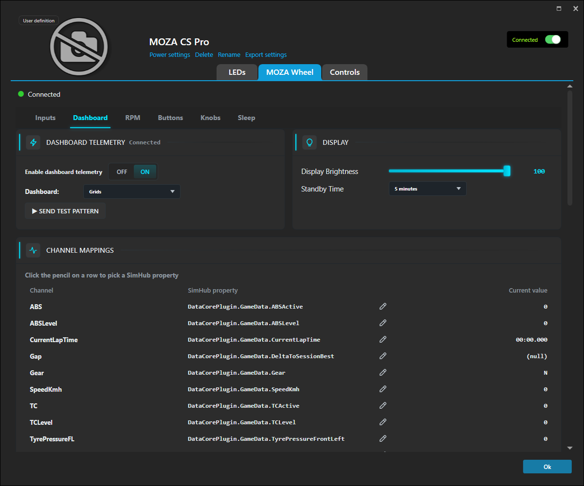Click Send Test Pattern button
The image size is (584, 486).
tap(65, 211)
